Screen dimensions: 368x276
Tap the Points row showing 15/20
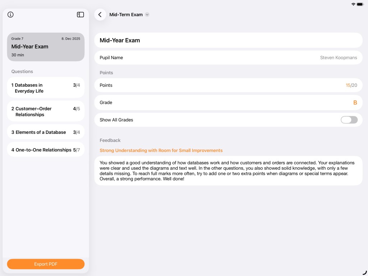(x=228, y=85)
